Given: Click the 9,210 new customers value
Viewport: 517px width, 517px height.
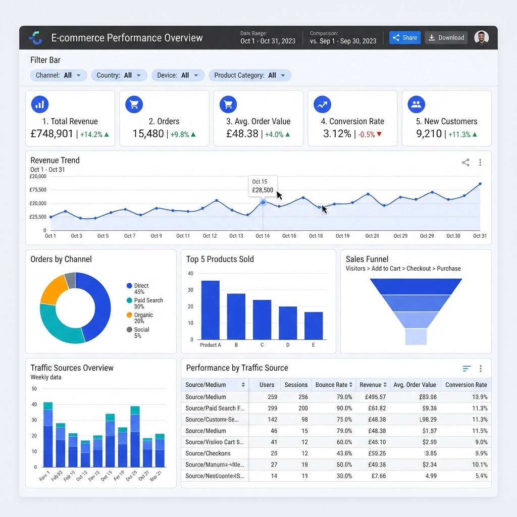Looking at the screenshot, I should tap(429, 133).
